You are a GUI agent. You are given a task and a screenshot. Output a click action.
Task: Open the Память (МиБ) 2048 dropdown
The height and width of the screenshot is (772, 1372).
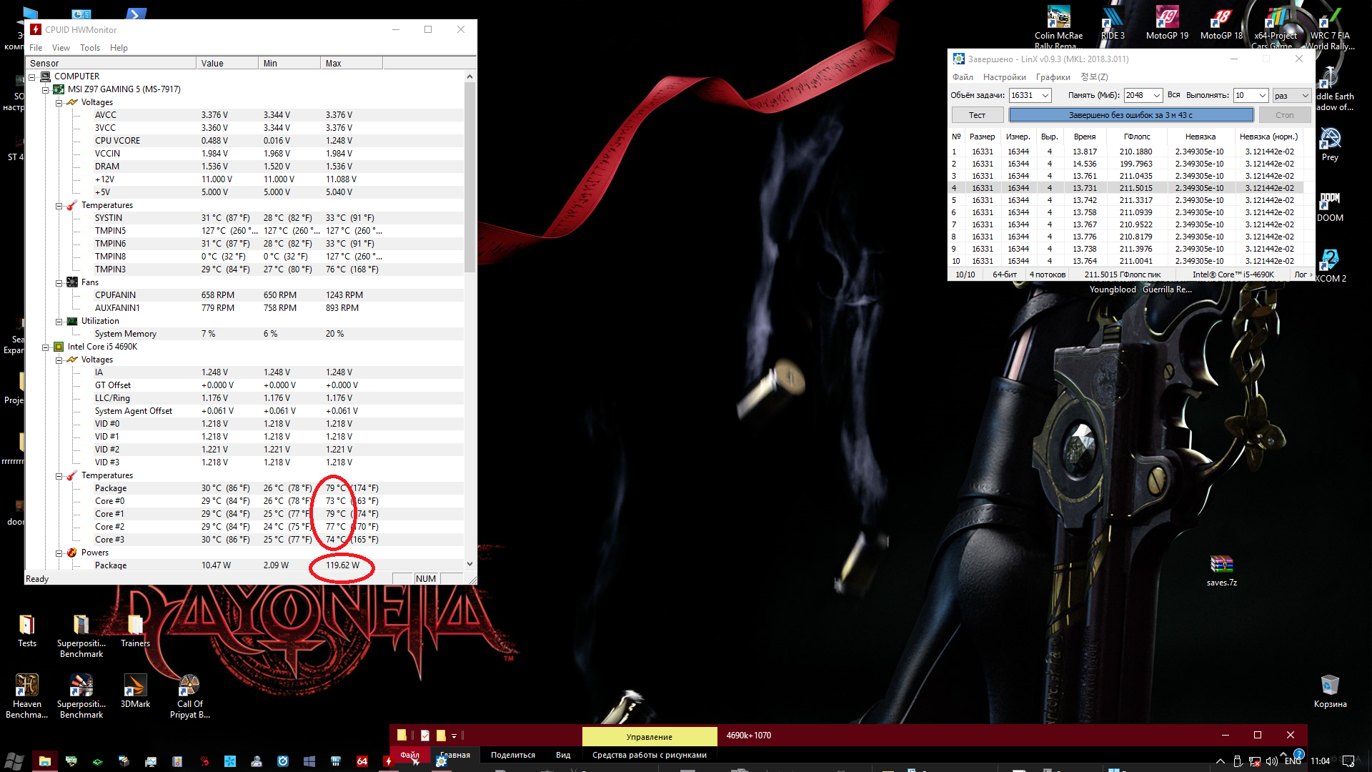(1156, 96)
